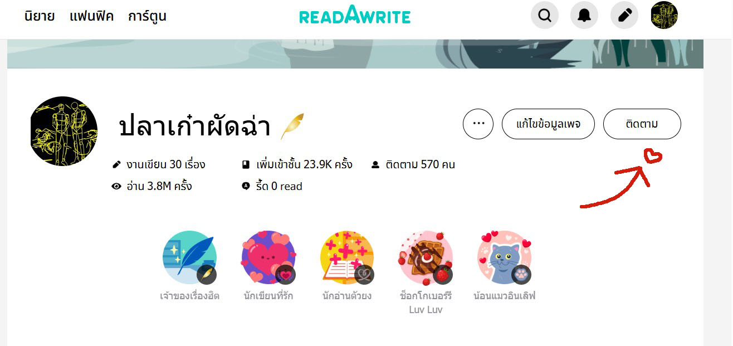Open the การ์ตูน menu item
The height and width of the screenshot is (346, 733).
[147, 16]
